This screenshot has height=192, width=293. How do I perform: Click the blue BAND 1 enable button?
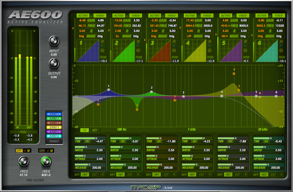(x=54, y=114)
